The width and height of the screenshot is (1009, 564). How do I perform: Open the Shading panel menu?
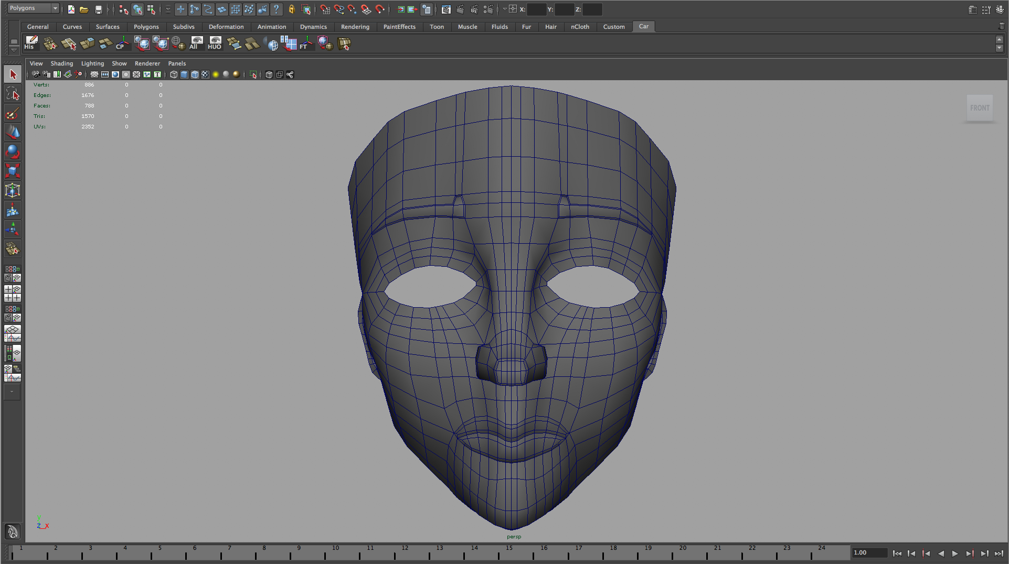tap(61, 63)
